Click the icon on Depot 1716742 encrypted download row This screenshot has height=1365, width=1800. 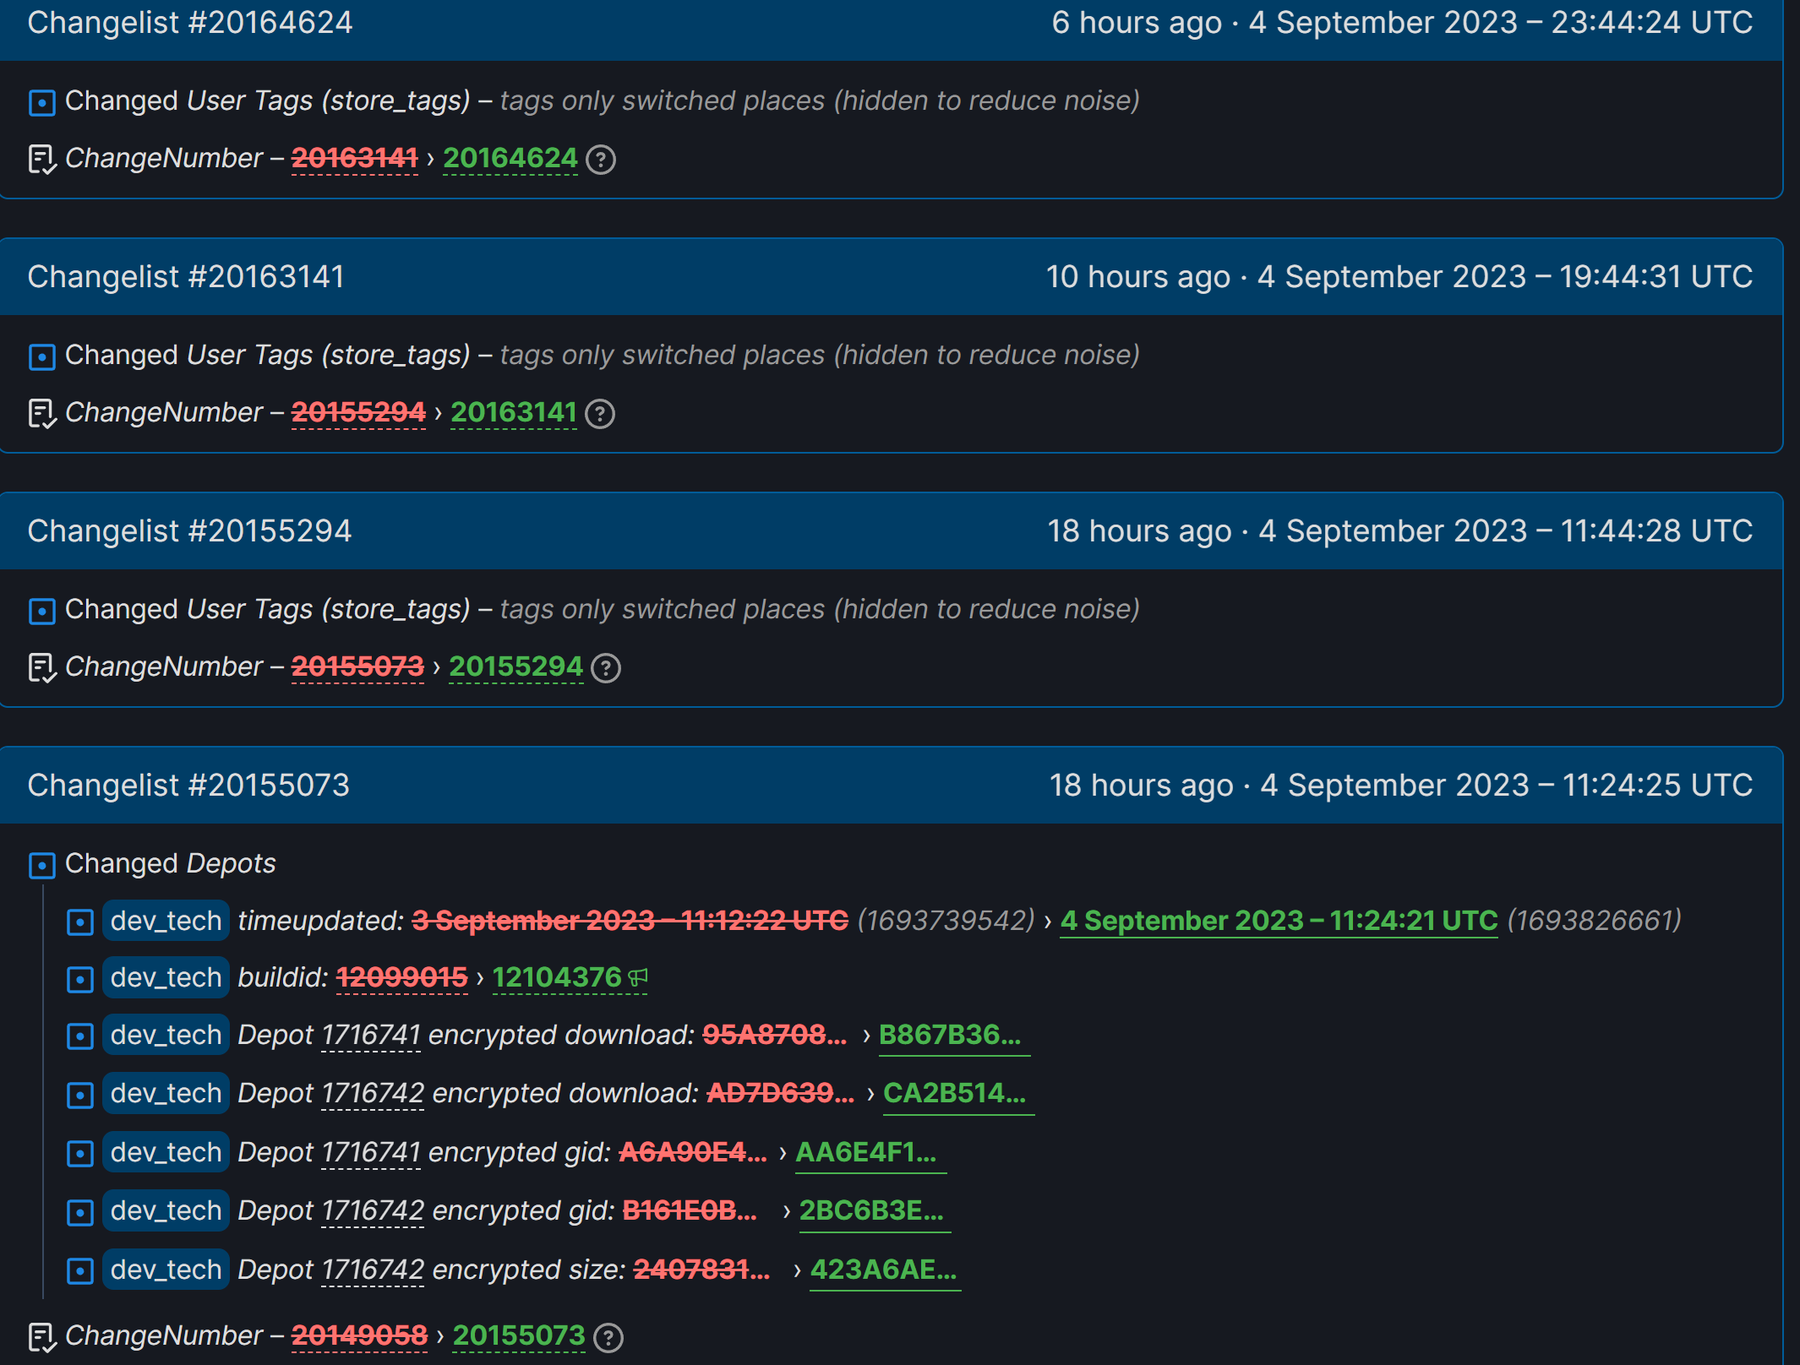click(79, 1095)
